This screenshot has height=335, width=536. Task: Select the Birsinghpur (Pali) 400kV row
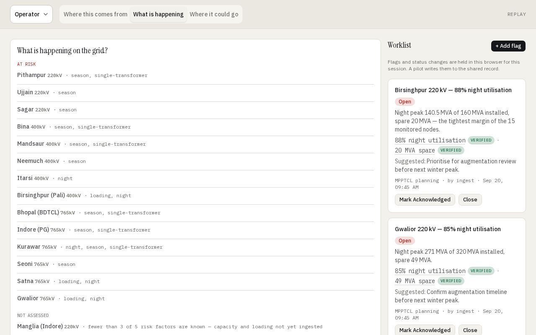click(196, 196)
